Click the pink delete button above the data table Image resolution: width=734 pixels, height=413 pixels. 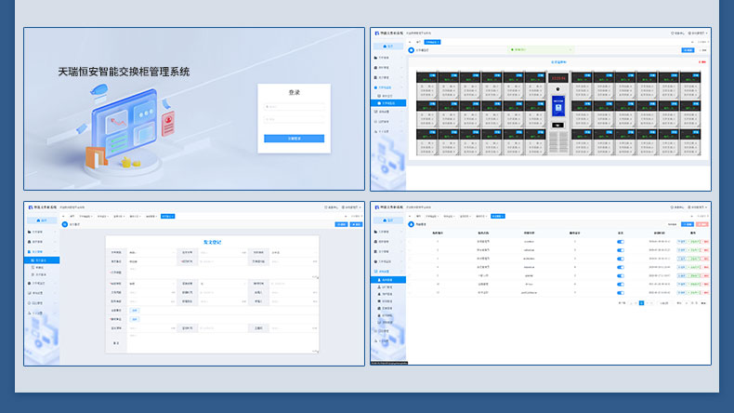click(701, 224)
